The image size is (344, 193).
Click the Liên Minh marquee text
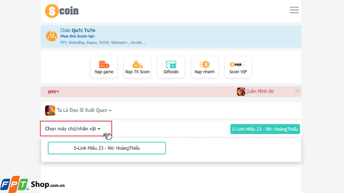point(261,91)
